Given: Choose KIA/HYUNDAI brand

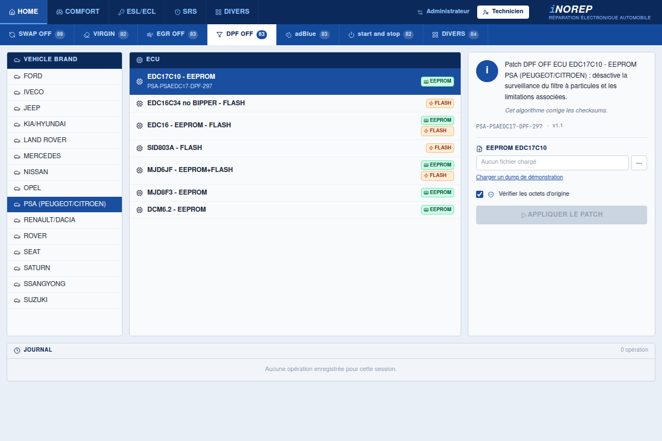Looking at the screenshot, I should pos(65,125).
